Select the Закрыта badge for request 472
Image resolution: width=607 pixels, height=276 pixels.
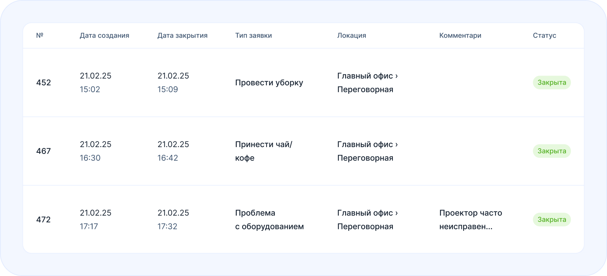pos(551,219)
